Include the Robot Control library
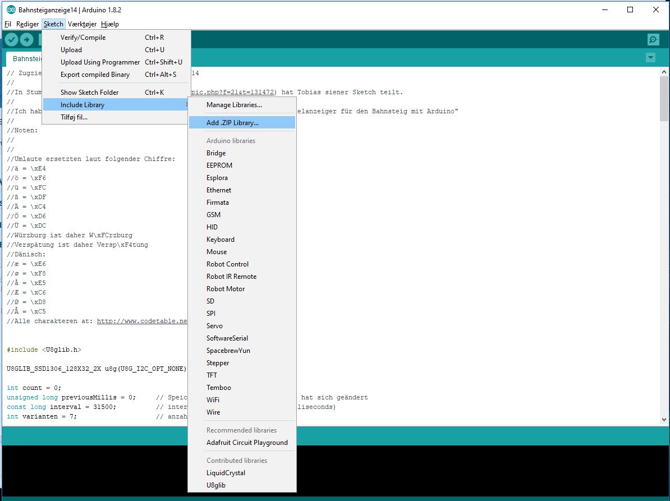 click(242, 264)
